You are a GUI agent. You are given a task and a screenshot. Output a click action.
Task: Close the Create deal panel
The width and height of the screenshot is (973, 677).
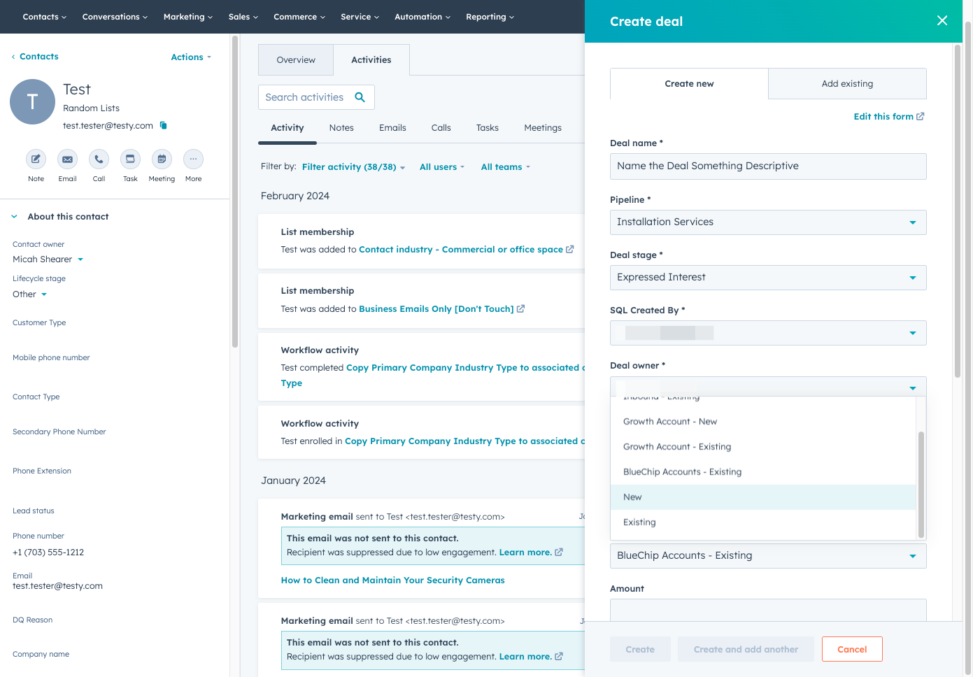[942, 21]
